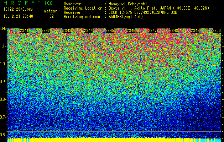
Task: Click the Ovserver label
Action: 72,4
